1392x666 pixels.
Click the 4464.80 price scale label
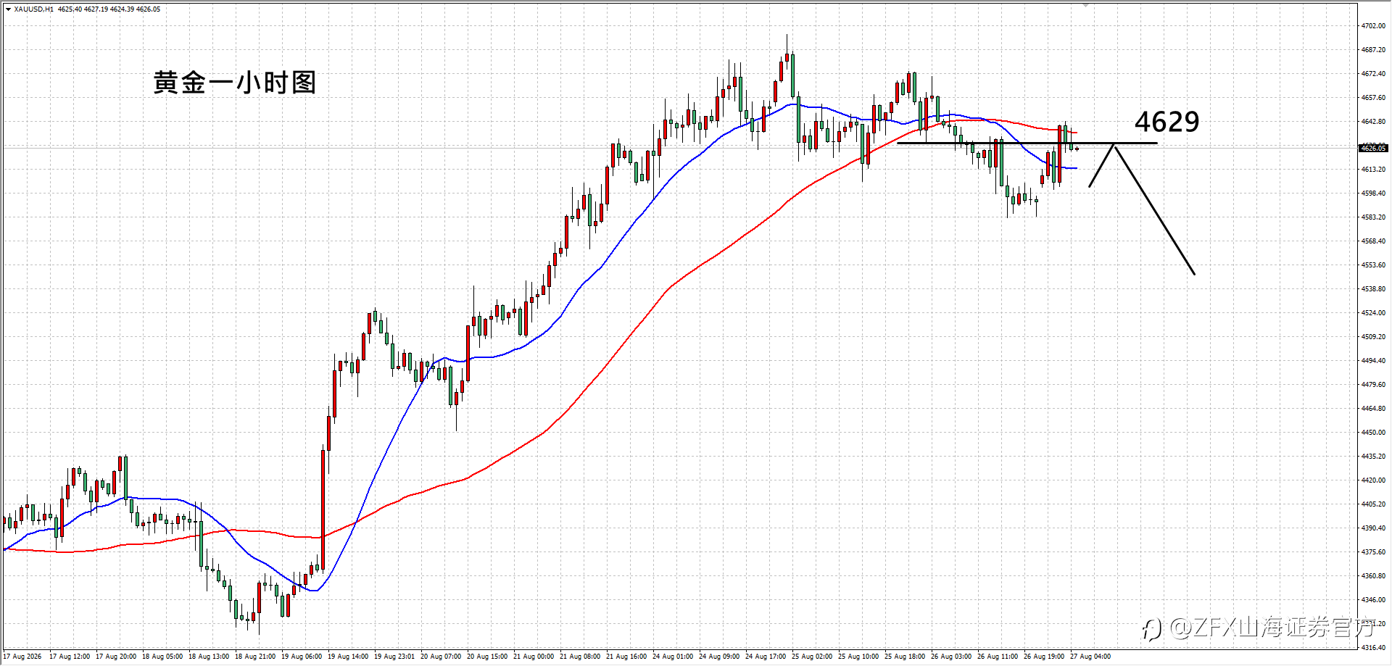1373,409
